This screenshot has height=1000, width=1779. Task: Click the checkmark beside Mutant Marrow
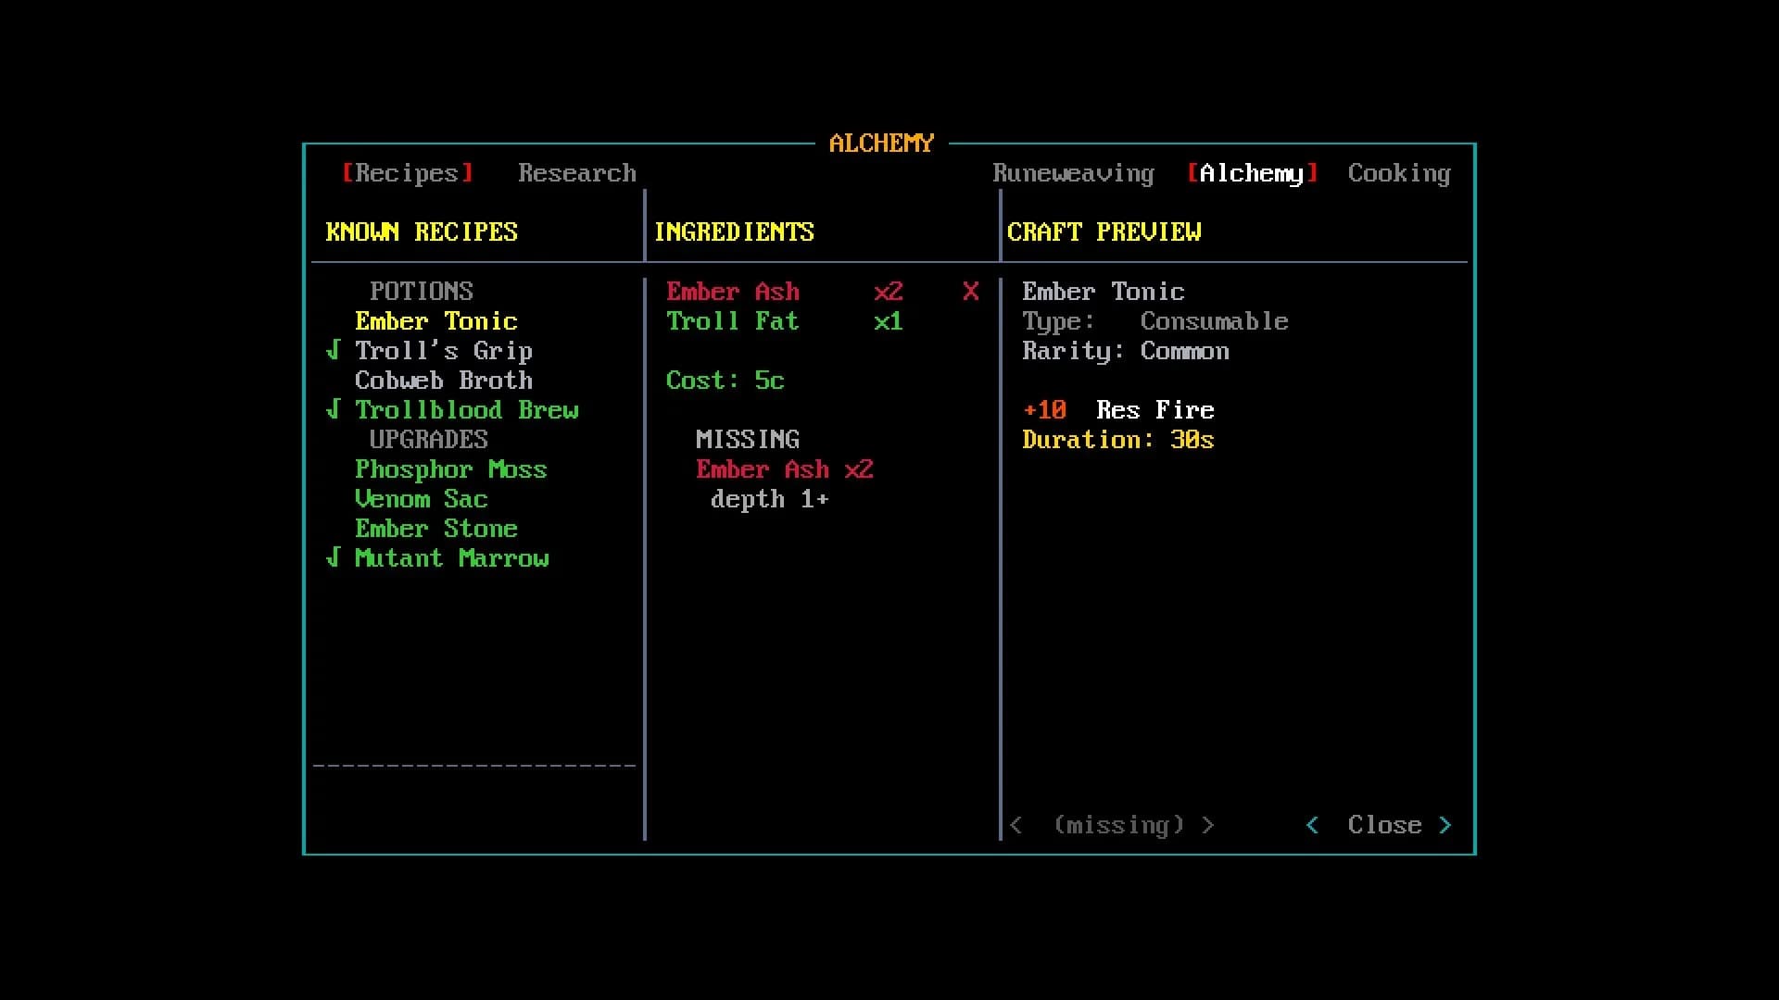coord(334,557)
